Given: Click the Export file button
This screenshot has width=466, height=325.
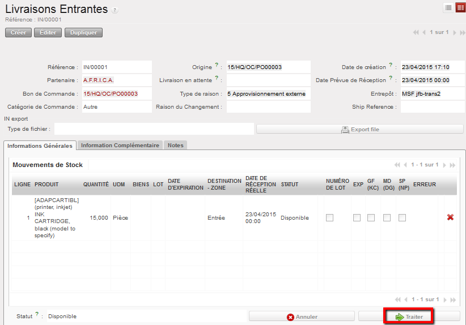Looking at the screenshot, I should pos(359,129).
